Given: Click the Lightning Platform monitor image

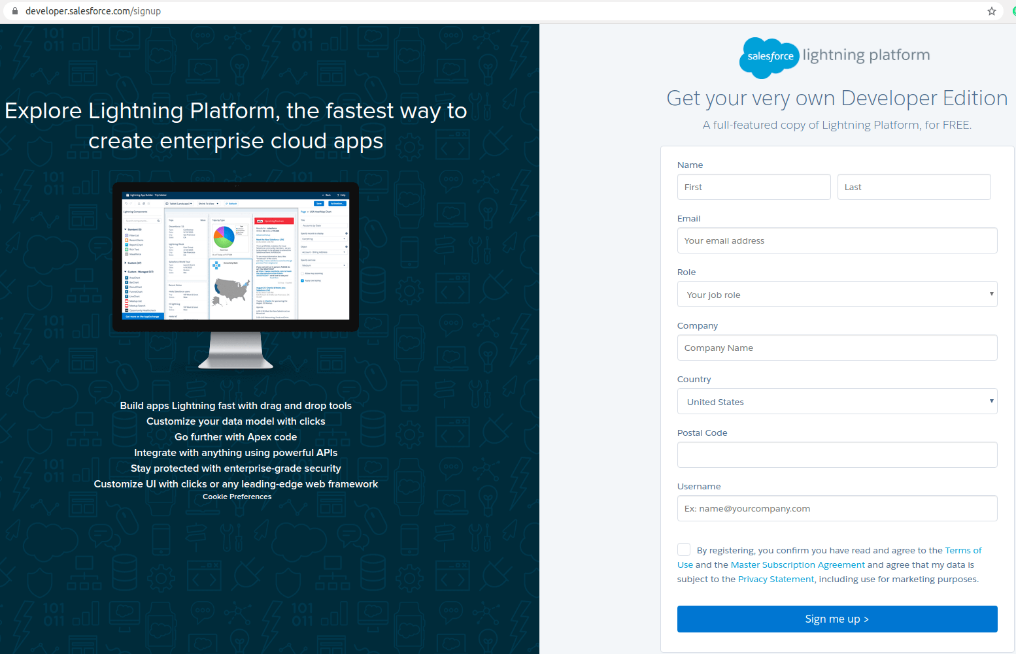Looking at the screenshot, I should click(235, 274).
